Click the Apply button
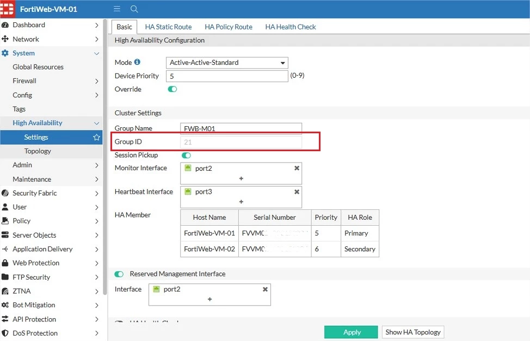The width and height of the screenshot is (530, 341). tap(351, 332)
